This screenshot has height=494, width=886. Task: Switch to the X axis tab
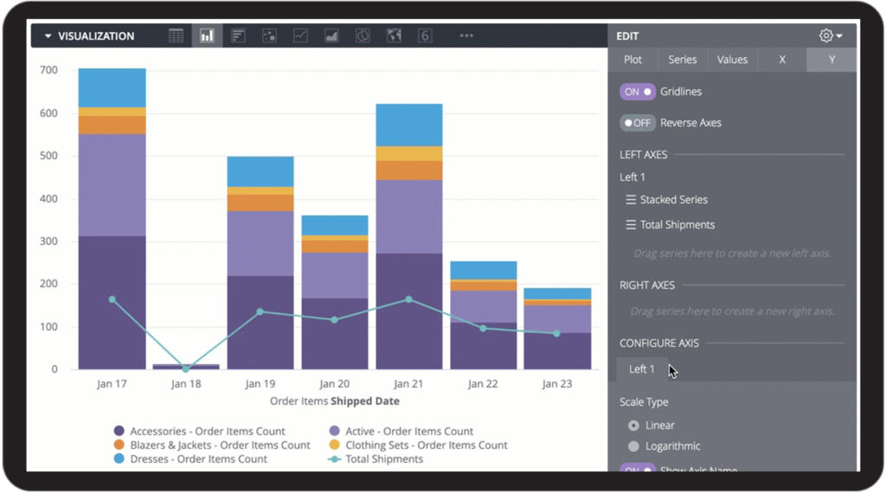click(x=782, y=60)
